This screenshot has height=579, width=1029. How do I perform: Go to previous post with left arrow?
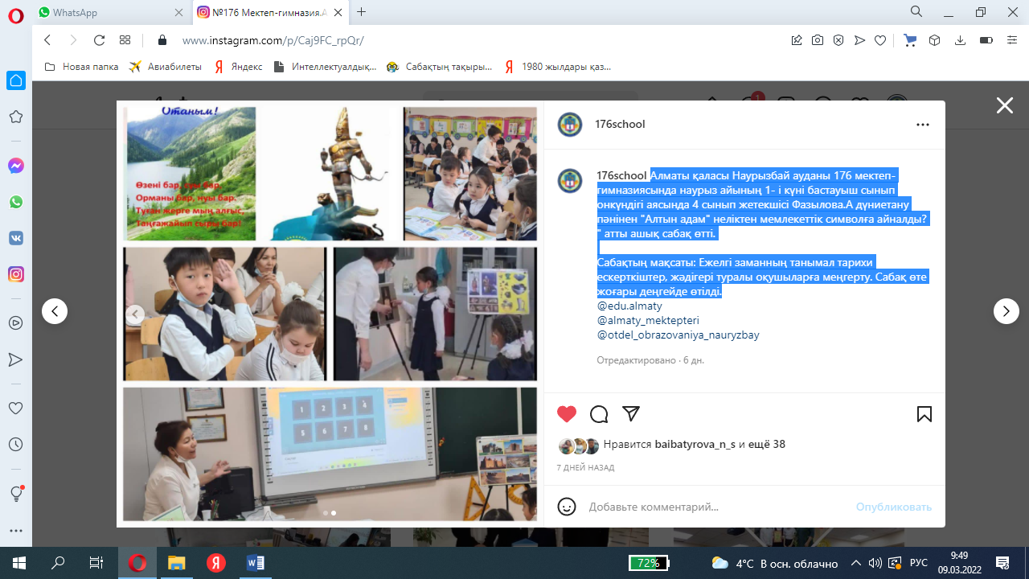[x=55, y=311]
